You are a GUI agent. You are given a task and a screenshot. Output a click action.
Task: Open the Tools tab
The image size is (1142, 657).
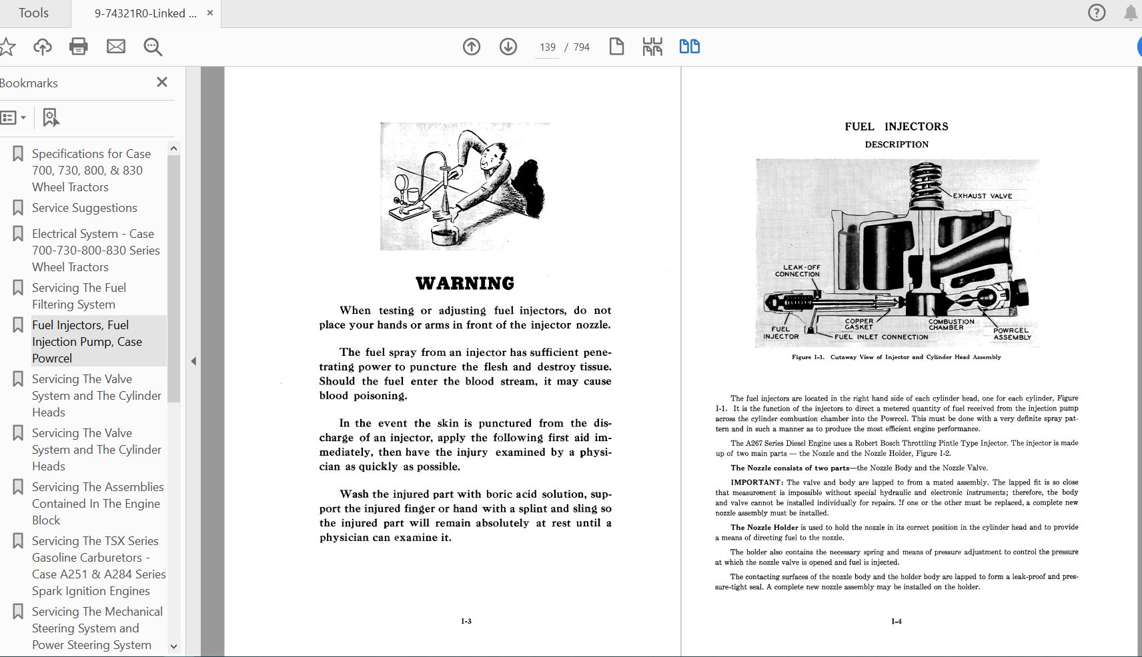pos(33,13)
